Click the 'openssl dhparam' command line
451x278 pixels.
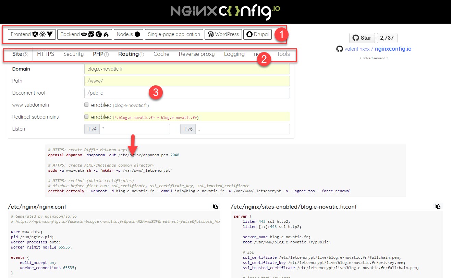pyautogui.click(x=114, y=155)
